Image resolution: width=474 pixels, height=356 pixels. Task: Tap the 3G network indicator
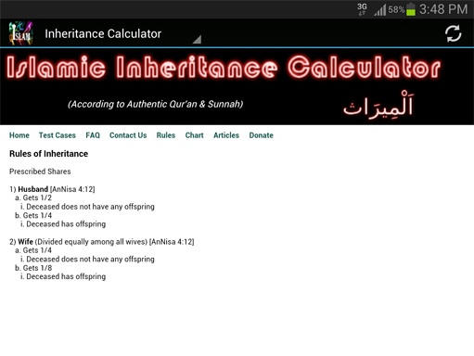pos(362,9)
